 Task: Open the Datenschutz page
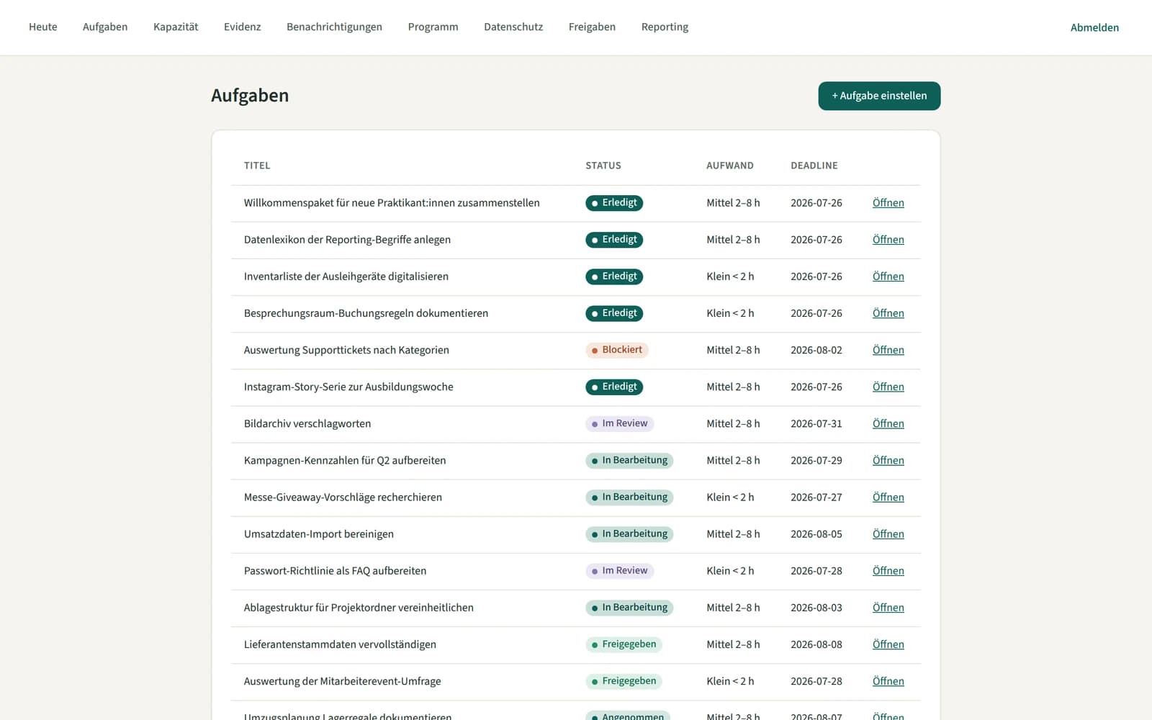point(513,27)
